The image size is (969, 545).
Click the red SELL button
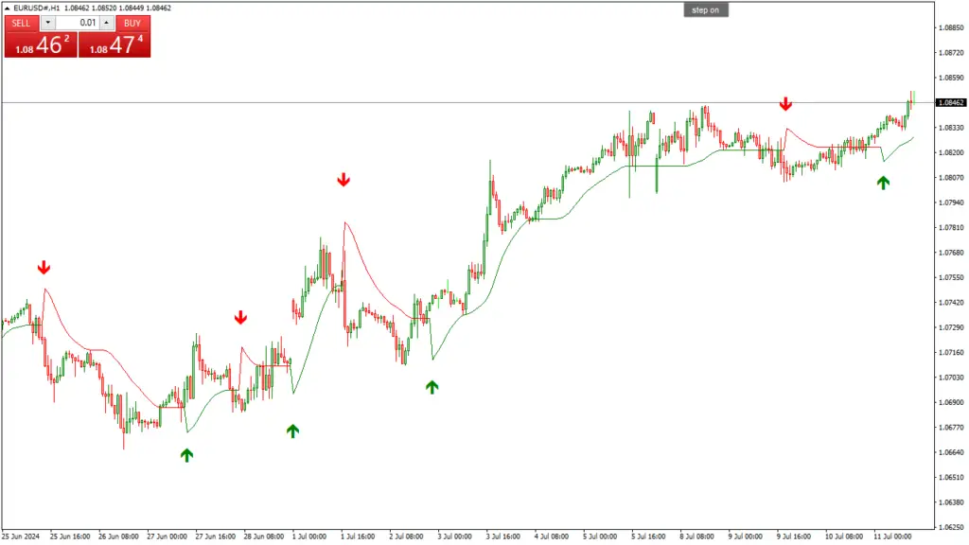tap(21, 23)
